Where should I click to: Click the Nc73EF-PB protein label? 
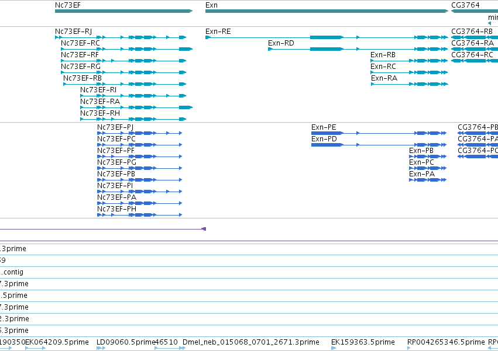(116, 174)
